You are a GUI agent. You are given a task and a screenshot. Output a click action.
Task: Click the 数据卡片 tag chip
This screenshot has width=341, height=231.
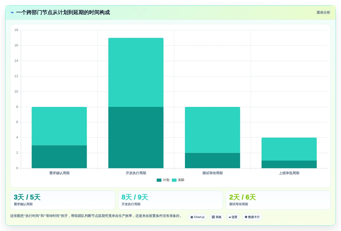(x=252, y=217)
